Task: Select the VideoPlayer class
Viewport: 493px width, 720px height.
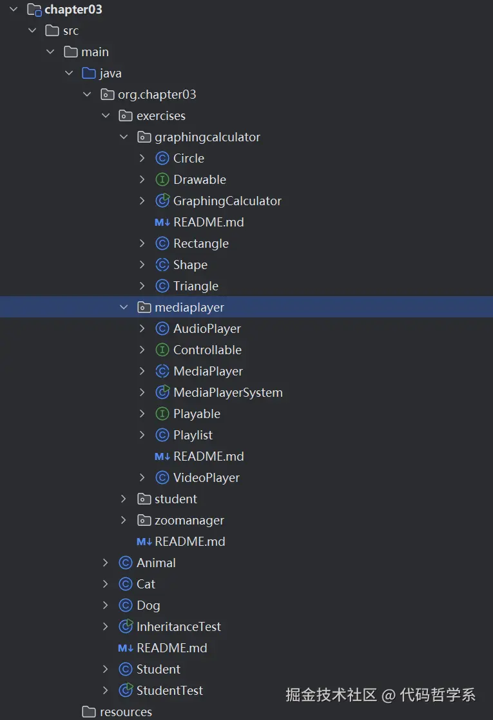Action: pyautogui.click(x=206, y=477)
